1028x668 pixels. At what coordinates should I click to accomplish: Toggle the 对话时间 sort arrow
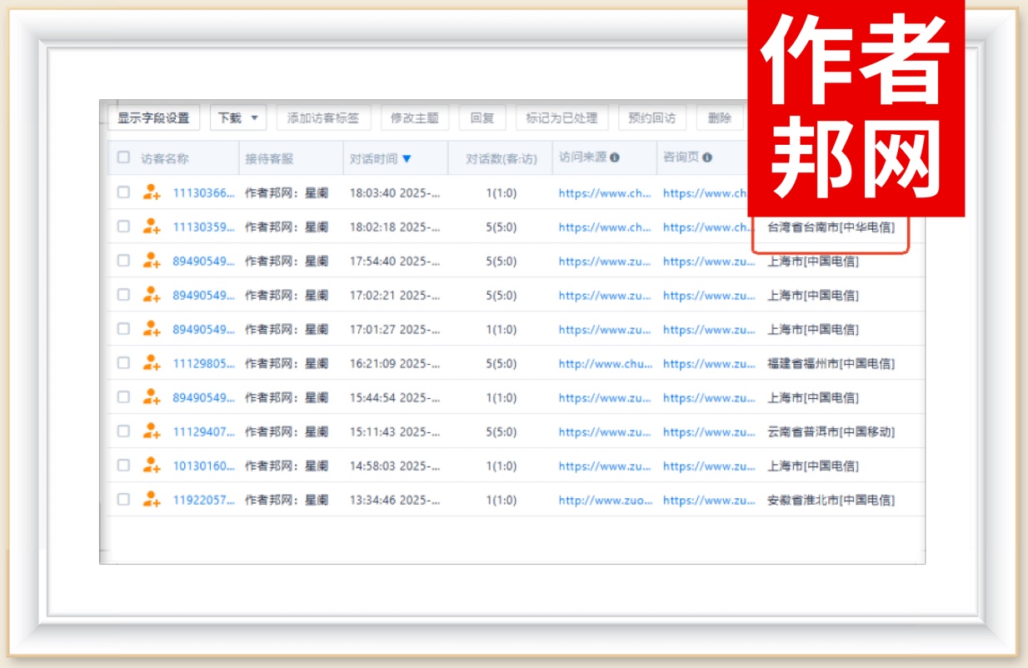tap(407, 158)
